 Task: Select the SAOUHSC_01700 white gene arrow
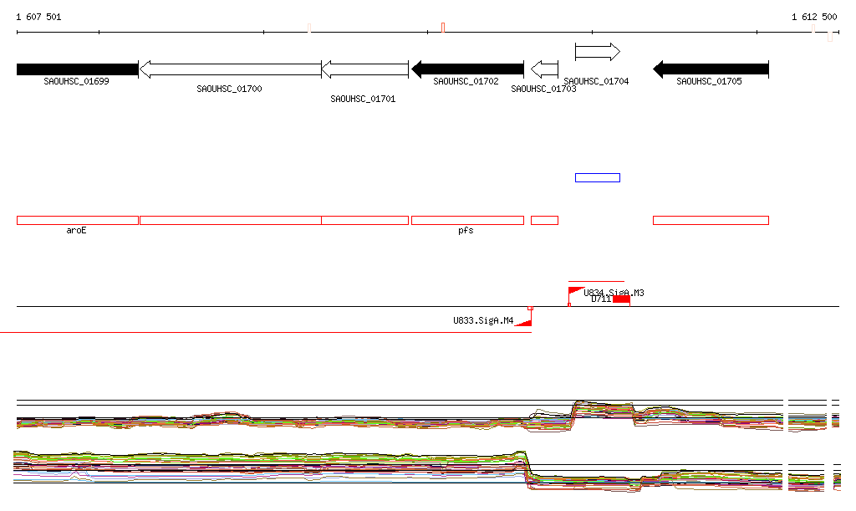click(x=231, y=69)
